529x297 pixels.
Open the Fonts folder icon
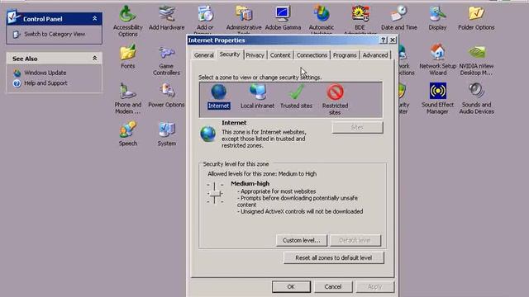(x=127, y=57)
